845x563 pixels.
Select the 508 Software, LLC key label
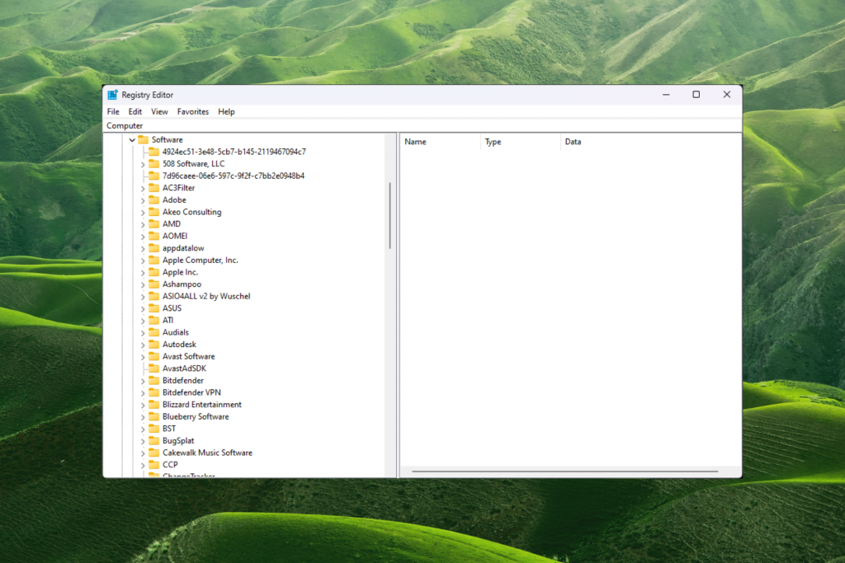[x=193, y=164]
